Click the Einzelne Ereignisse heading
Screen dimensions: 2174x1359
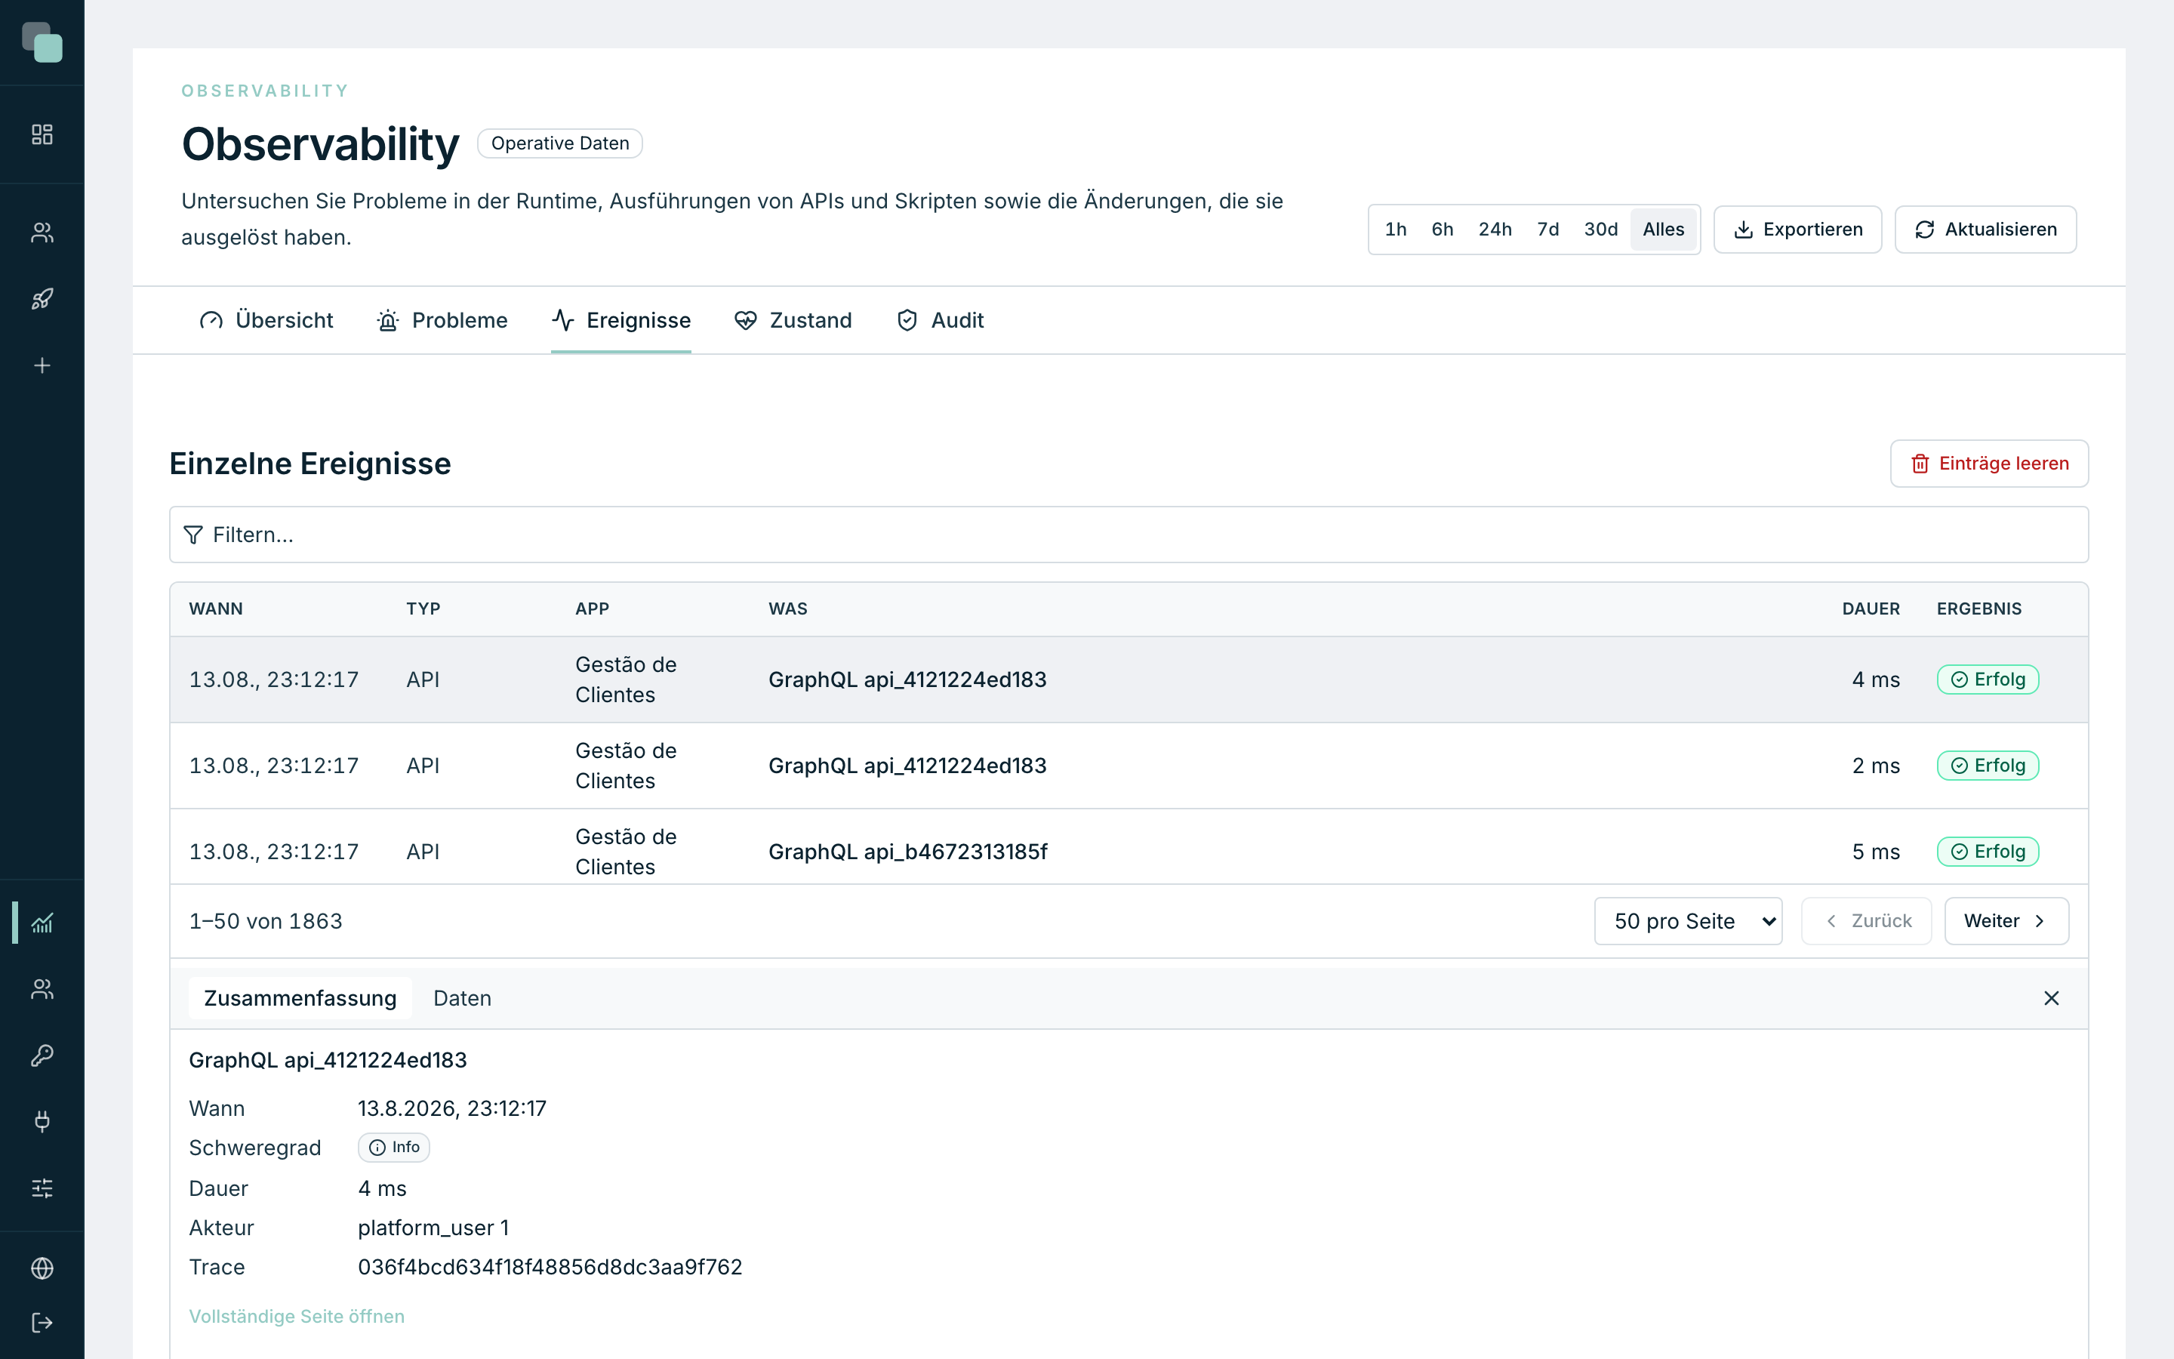coord(310,464)
